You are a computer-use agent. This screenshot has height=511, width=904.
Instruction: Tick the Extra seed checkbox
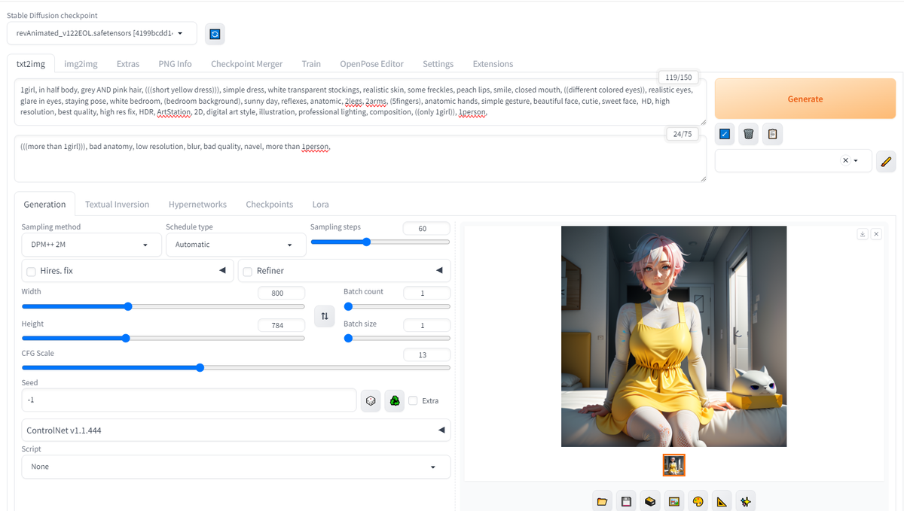click(413, 400)
